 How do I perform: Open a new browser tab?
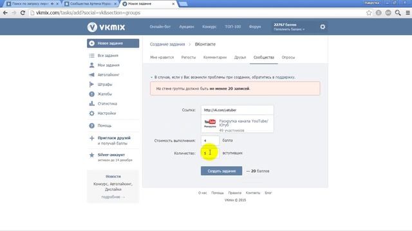183,4
